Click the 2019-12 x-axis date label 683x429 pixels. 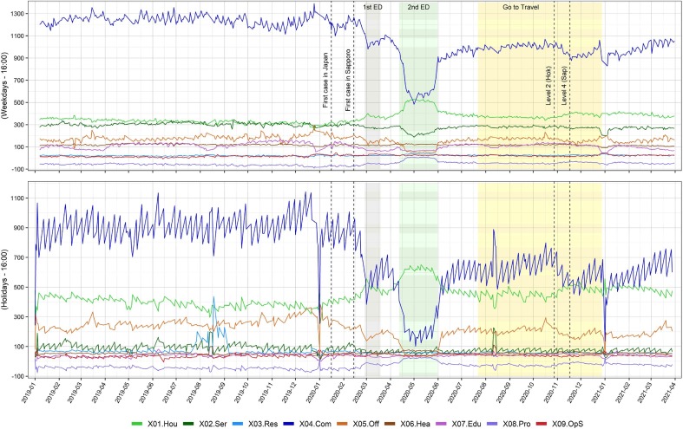point(289,392)
